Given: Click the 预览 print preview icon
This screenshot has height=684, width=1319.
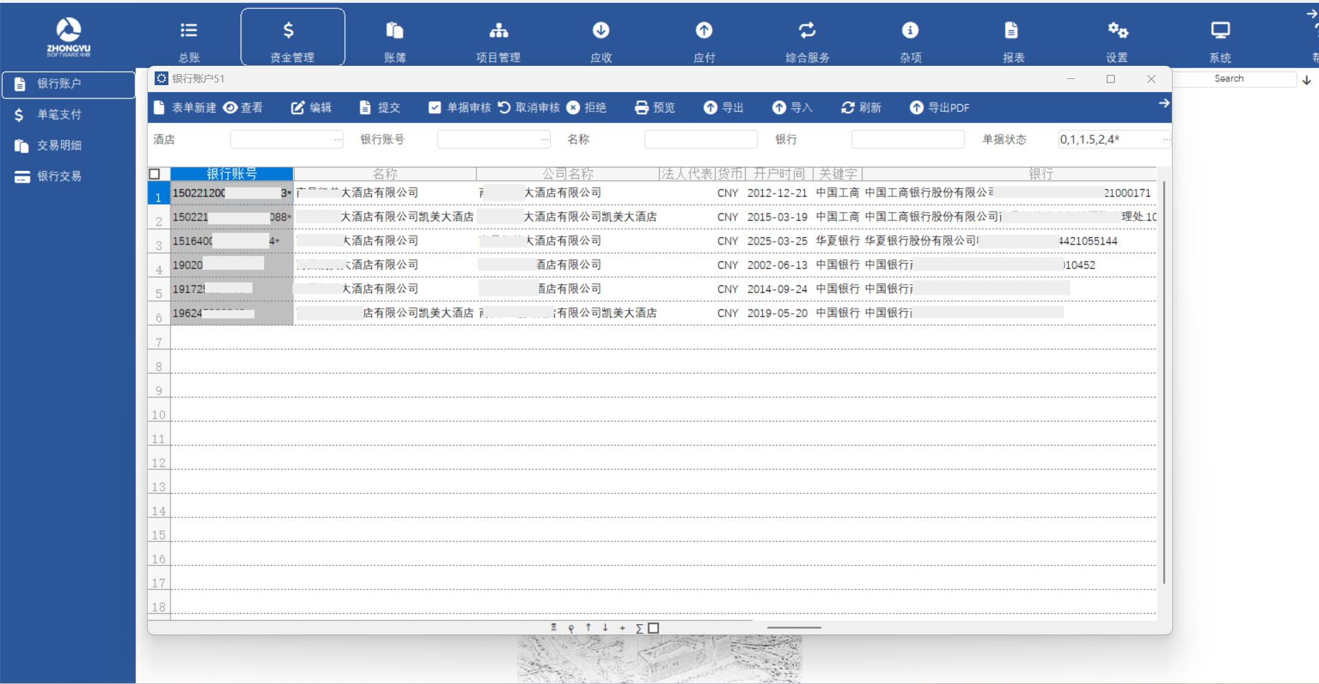Looking at the screenshot, I should click(x=641, y=108).
